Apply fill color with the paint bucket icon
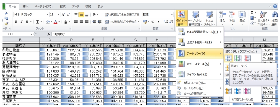The image size is (280, 107). (47, 22)
